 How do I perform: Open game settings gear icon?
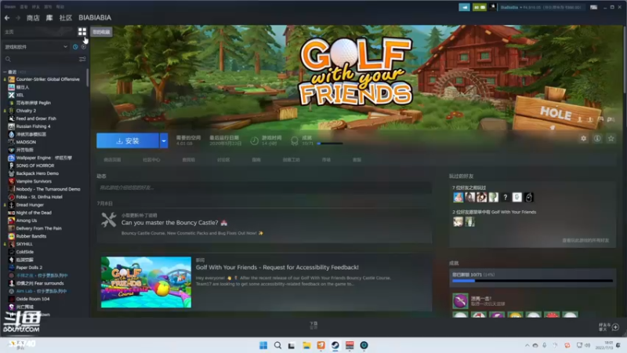[583, 139]
